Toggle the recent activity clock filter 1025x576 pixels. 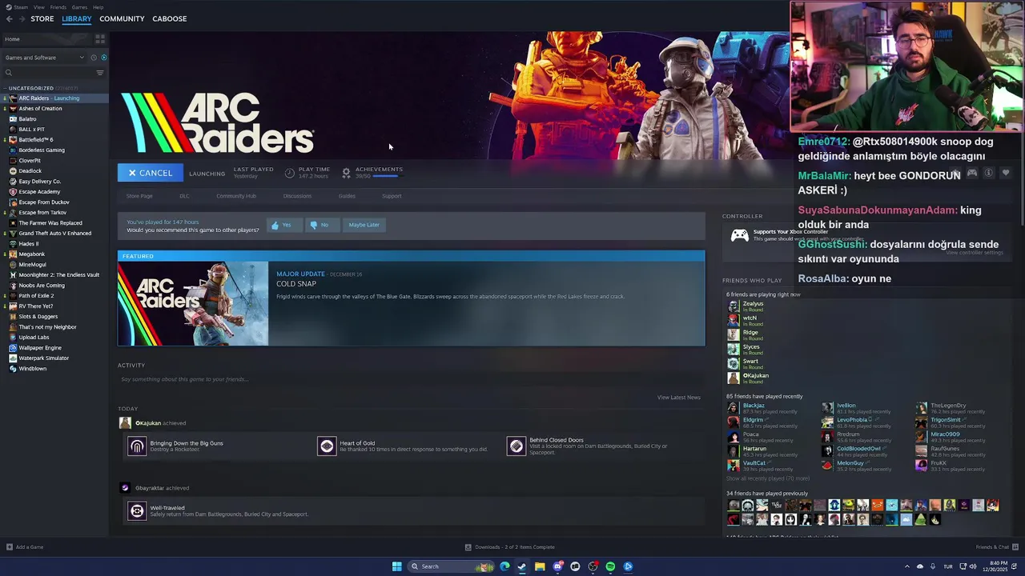[x=93, y=58]
